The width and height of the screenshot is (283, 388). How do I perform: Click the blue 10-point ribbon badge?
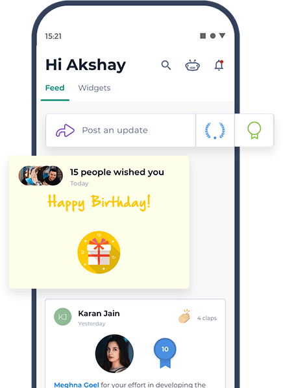point(165,353)
